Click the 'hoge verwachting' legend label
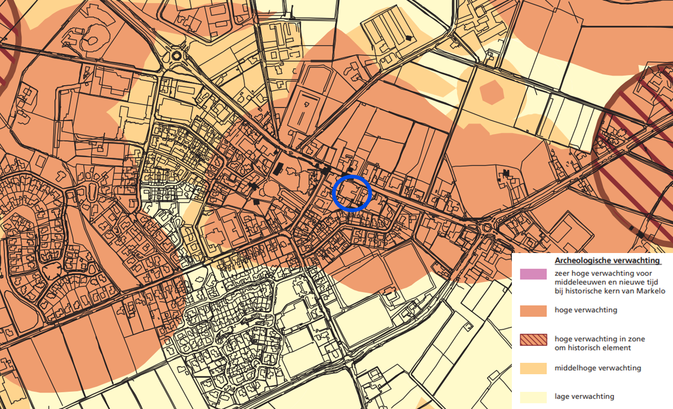Viewport: 673px width, 409px height. point(586,310)
